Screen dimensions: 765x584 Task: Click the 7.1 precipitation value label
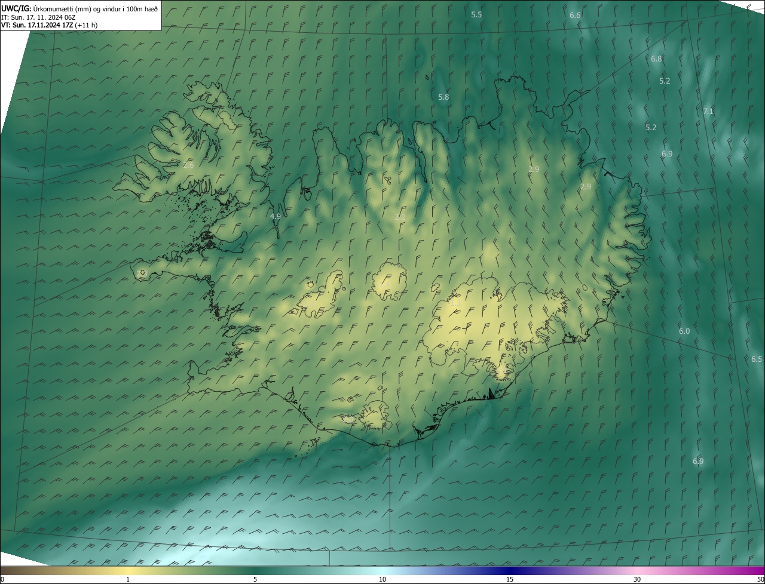pos(708,112)
